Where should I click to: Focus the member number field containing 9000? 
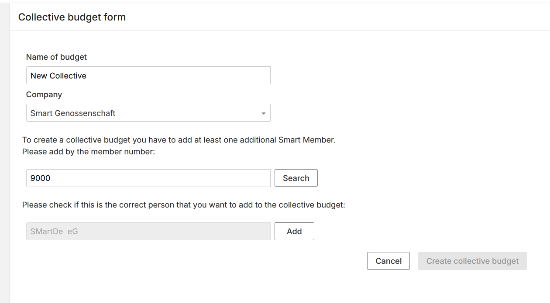(148, 178)
